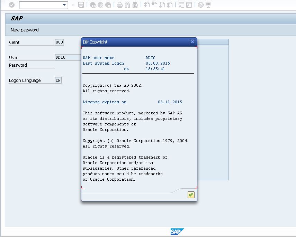Image resolution: width=296 pixels, height=237 pixels.
Task: Click the Client label
Action: click(14, 42)
